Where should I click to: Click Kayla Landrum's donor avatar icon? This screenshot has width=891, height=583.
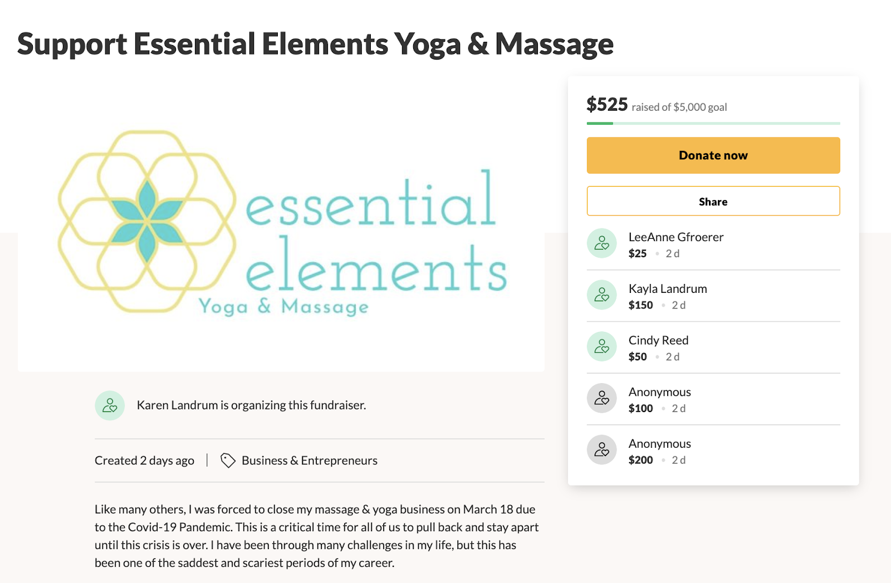click(601, 295)
